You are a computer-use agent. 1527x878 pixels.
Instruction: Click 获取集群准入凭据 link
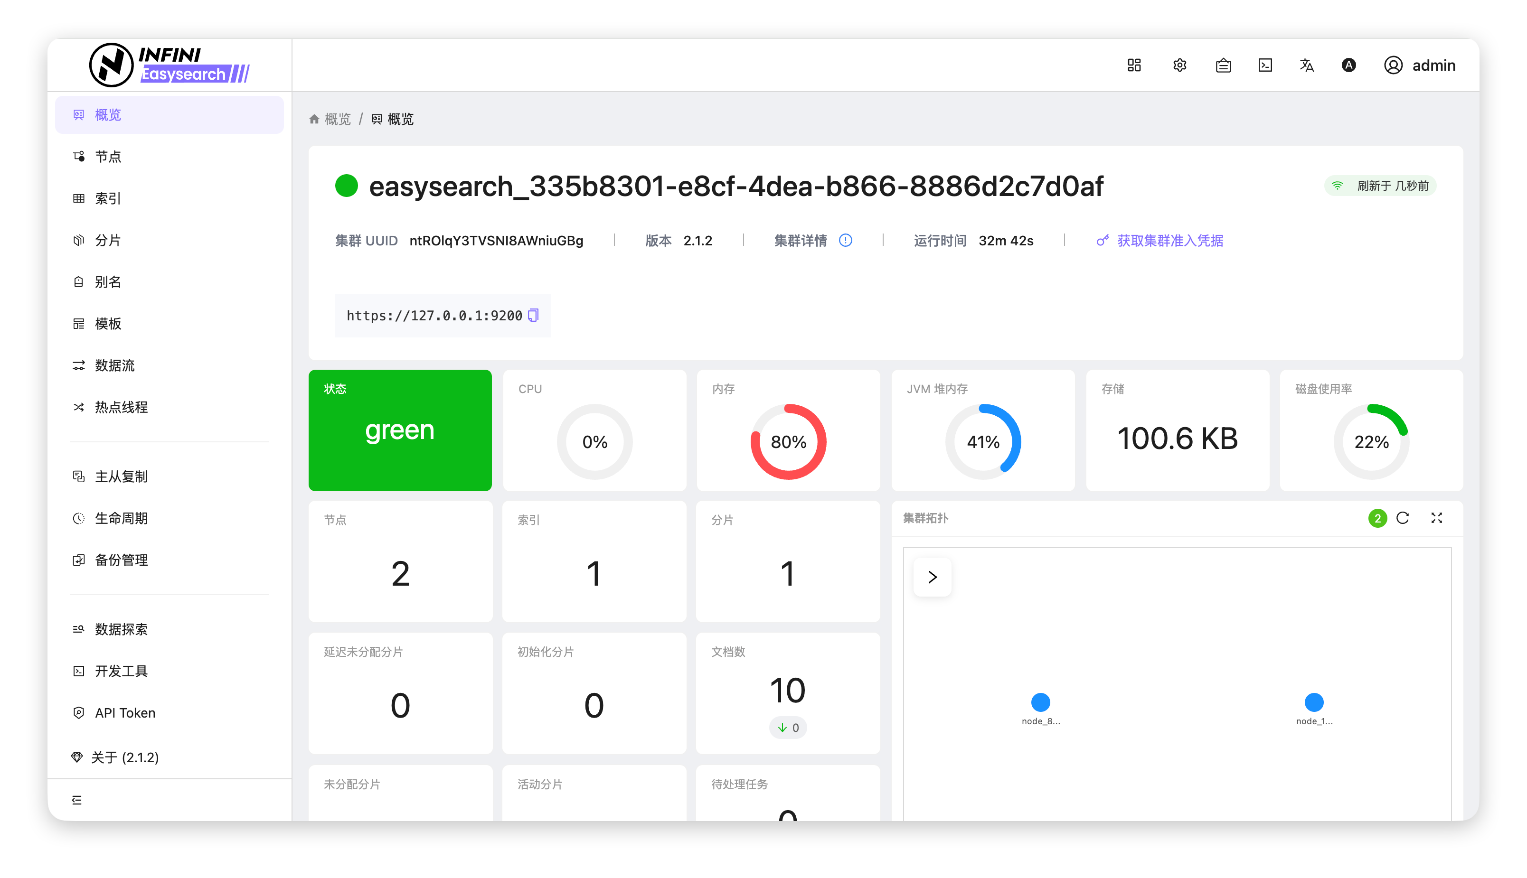click(1169, 241)
